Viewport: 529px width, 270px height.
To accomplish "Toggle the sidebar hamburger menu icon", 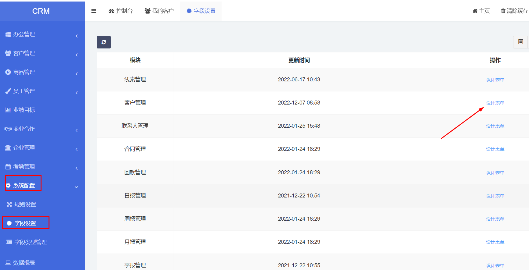I will [94, 11].
